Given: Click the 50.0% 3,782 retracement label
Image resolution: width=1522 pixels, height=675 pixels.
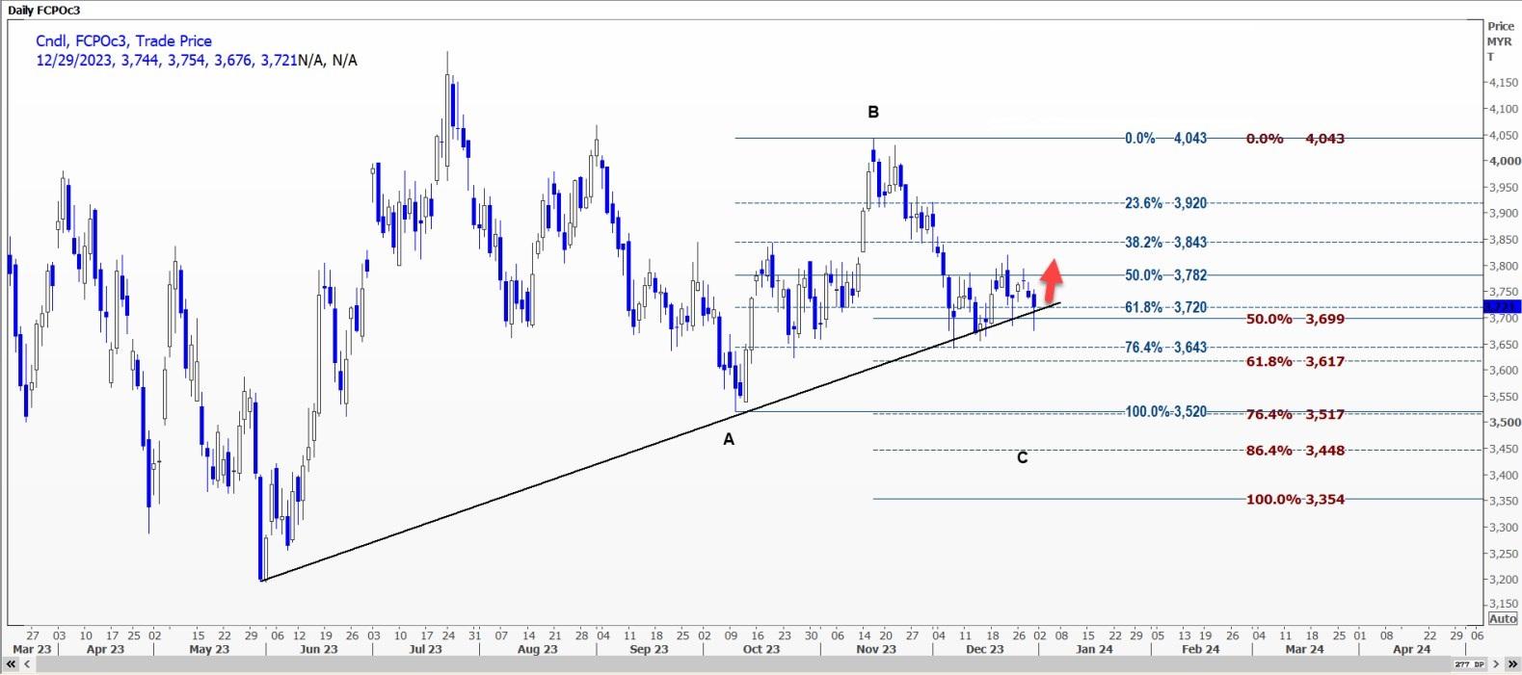Looking at the screenshot, I should 1165,275.
